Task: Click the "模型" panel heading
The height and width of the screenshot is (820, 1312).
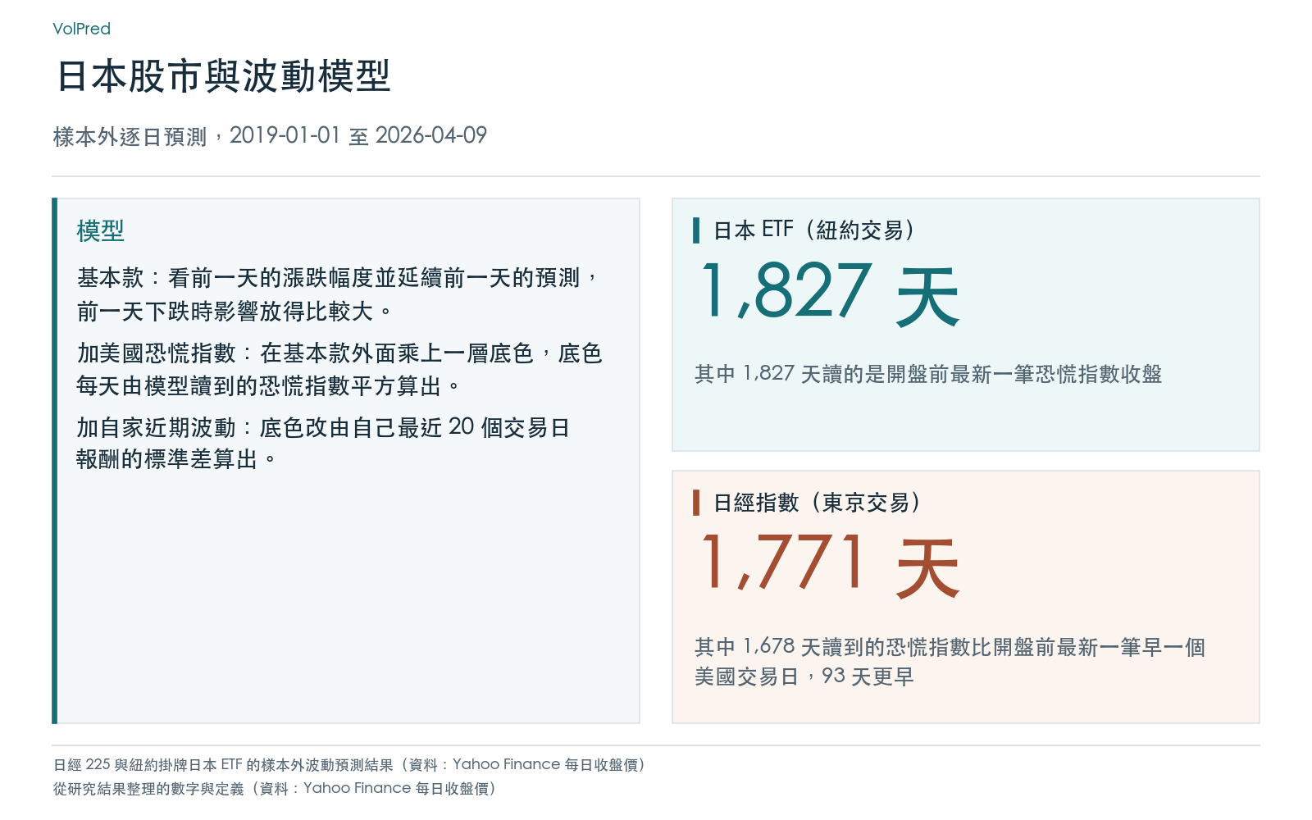Action: (100, 230)
